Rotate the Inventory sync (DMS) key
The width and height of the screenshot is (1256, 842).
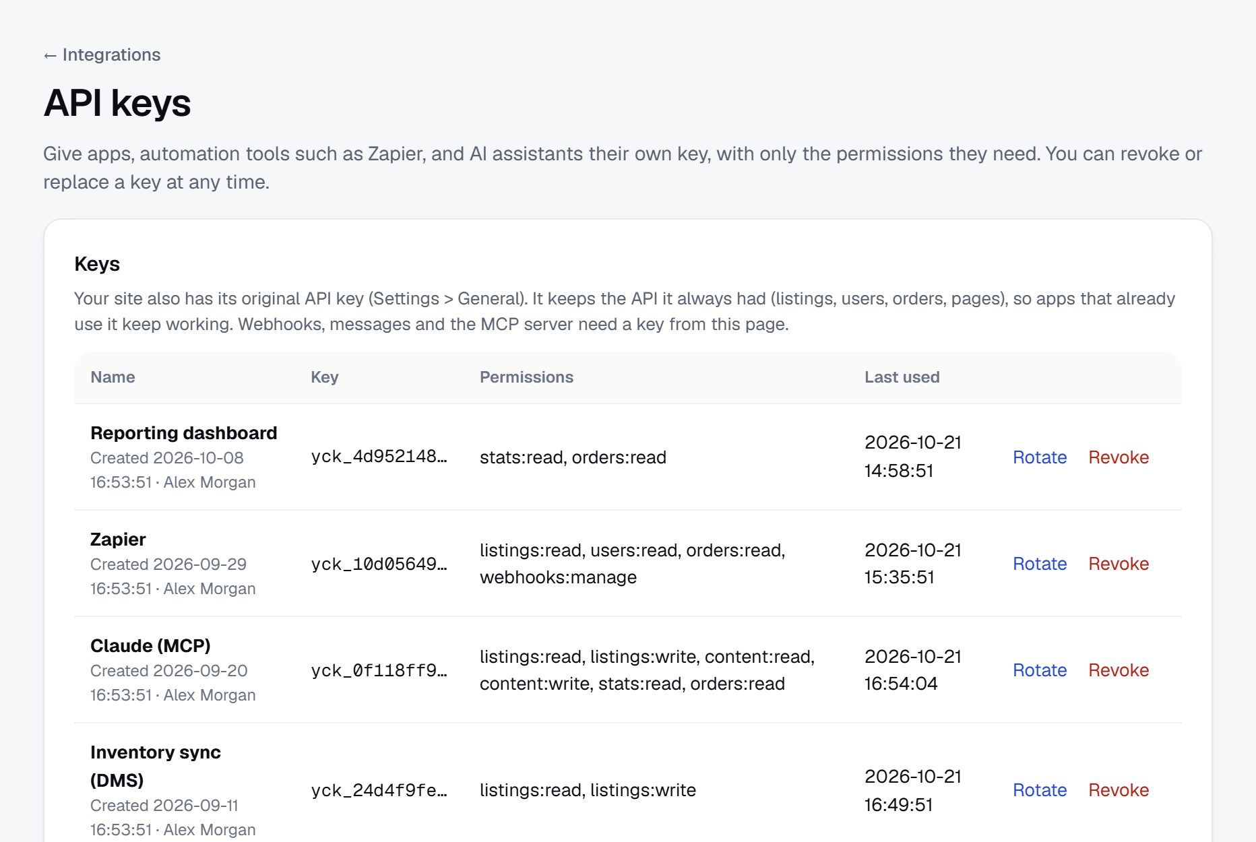pos(1040,789)
